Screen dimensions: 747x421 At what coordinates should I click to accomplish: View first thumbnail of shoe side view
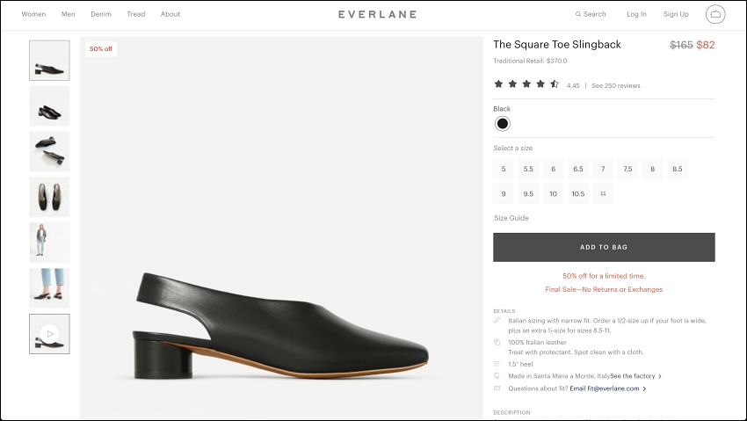pos(49,61)
